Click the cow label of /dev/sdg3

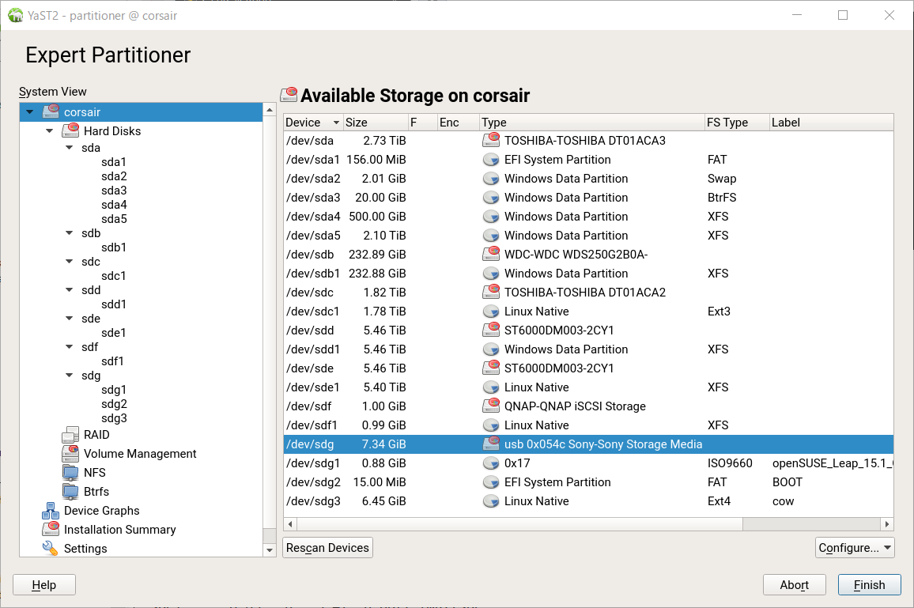[x=783, y=501]
